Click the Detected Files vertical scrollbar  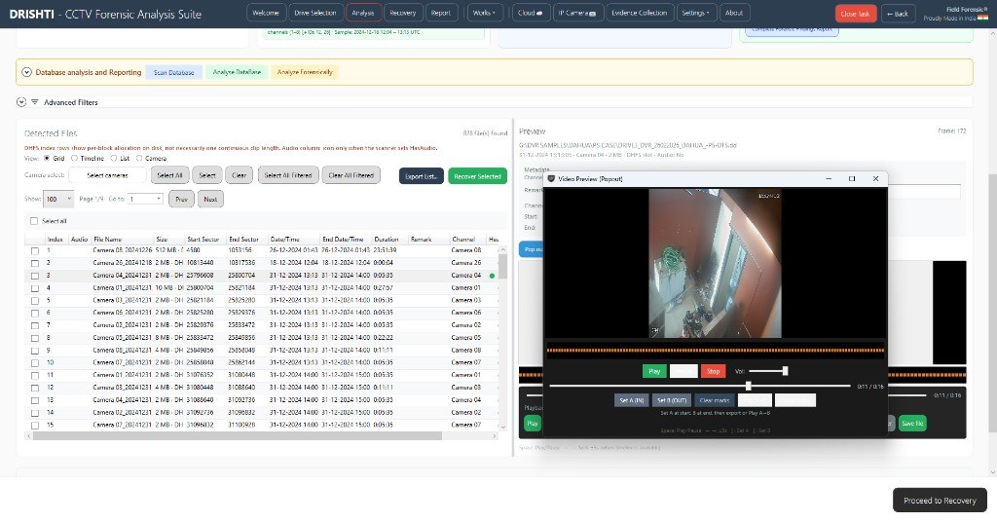point(502,266)
